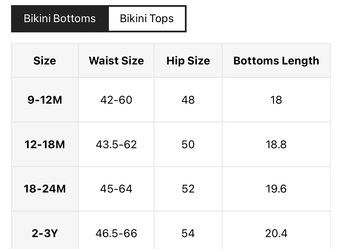Click the 19.6 bottoms length cell

276,189
